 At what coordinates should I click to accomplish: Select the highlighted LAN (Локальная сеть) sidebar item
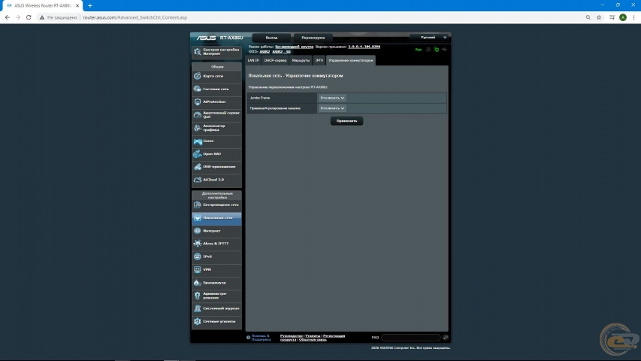[x=216, y=218]
